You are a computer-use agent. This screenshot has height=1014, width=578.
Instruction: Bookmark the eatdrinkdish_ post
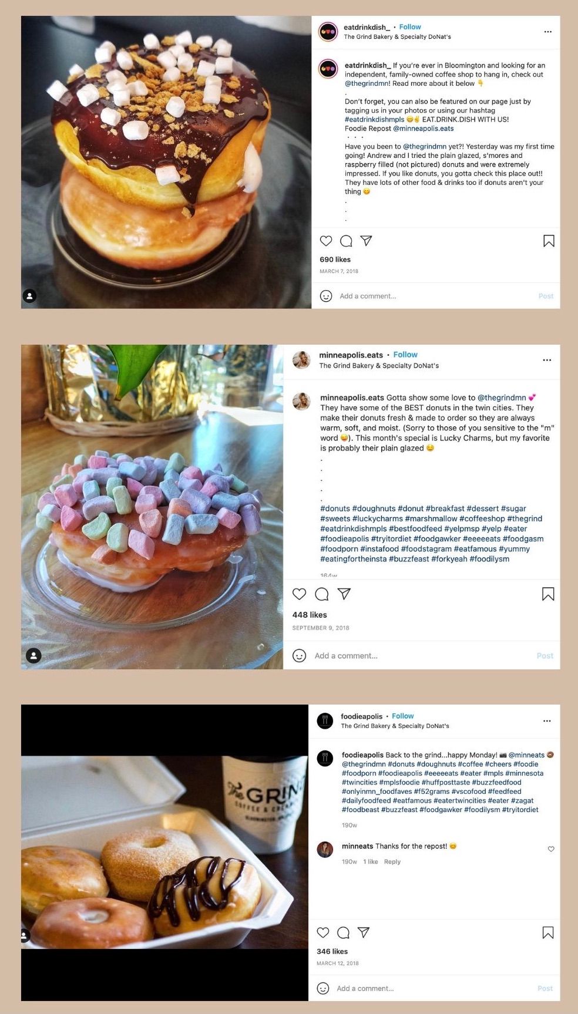[x=549, y=241]
